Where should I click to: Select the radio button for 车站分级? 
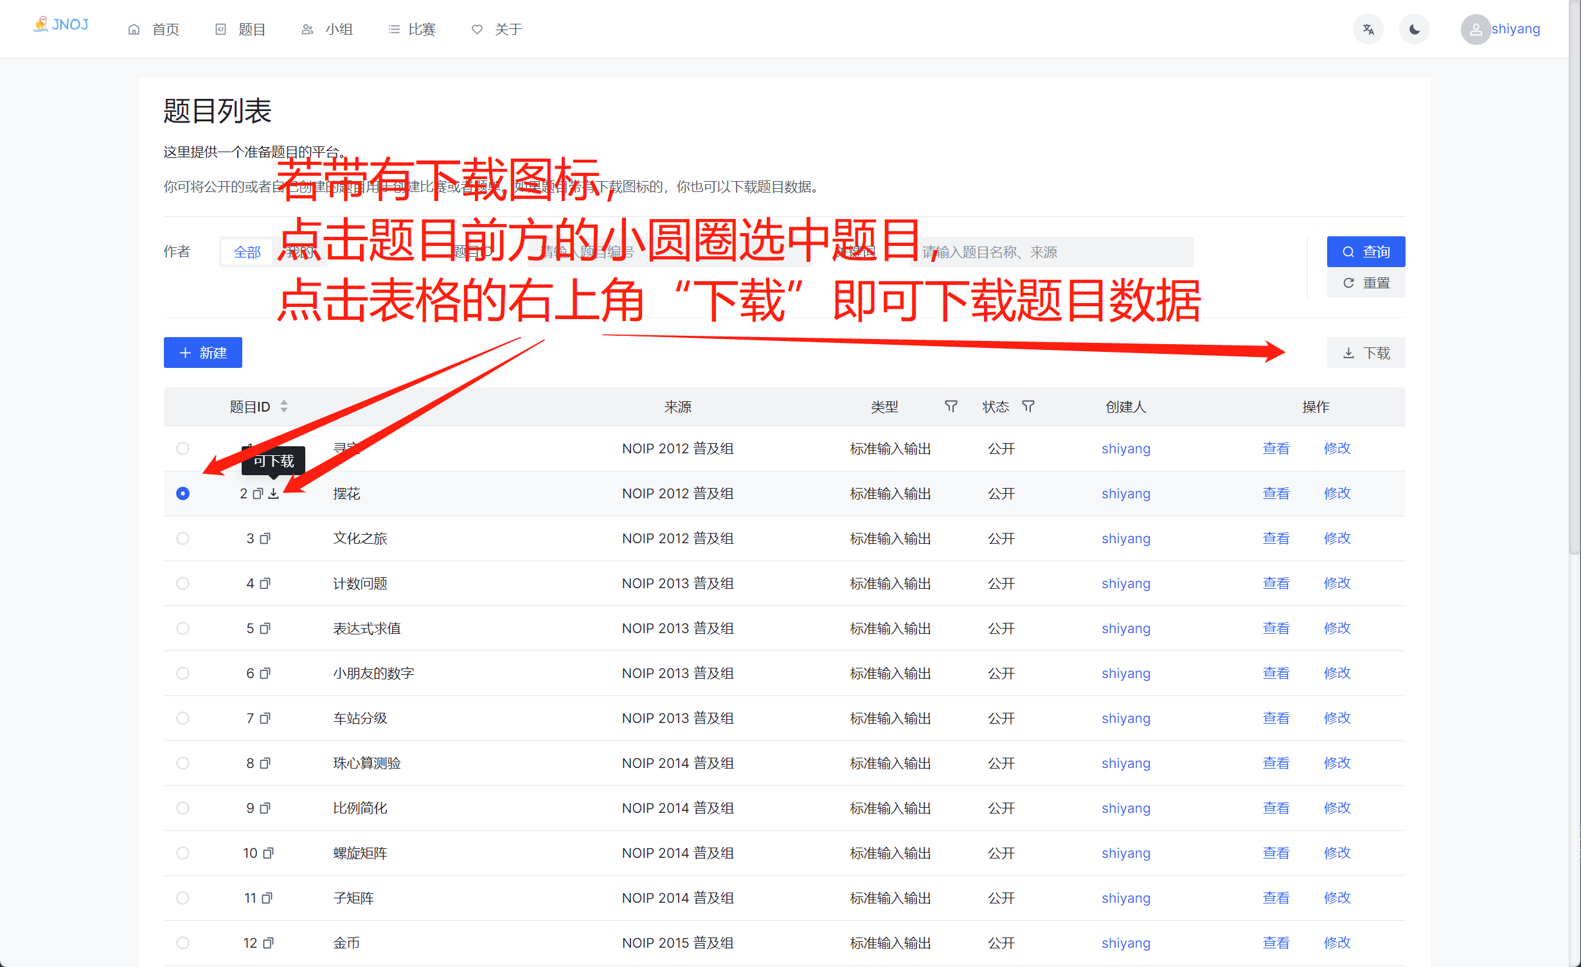click(183, 718)
